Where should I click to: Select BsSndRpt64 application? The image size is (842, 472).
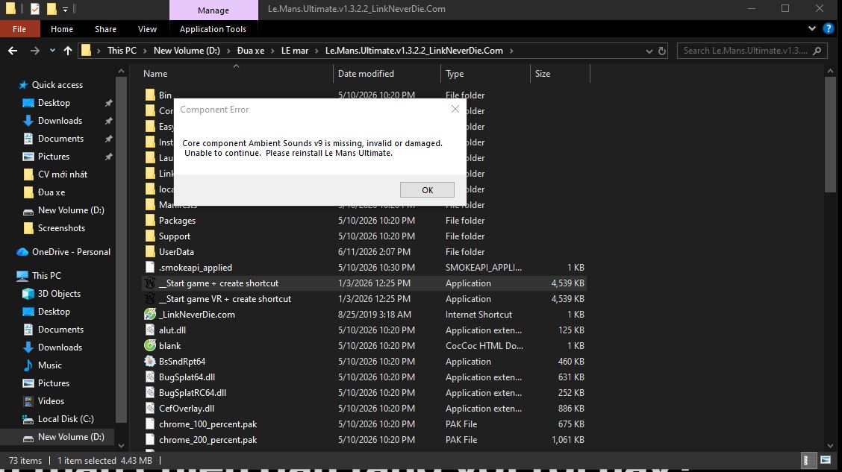pyautogui.click(x=182, y=362)
